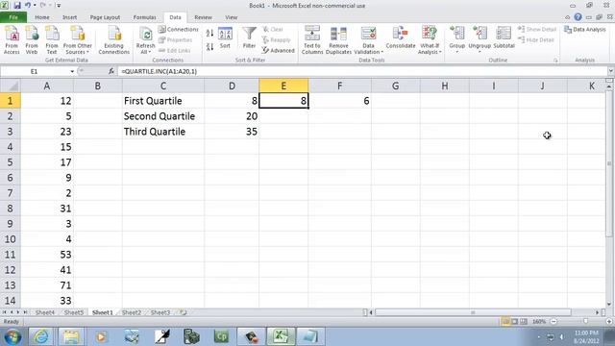Select row 11 header
This screenshot has width=615, height=346.
tap(10, 254)
